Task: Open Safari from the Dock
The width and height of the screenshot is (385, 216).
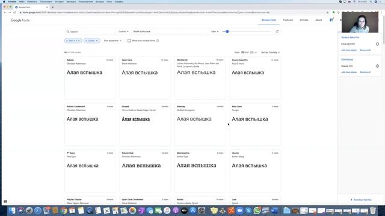Action: click(x=37, y=211)
